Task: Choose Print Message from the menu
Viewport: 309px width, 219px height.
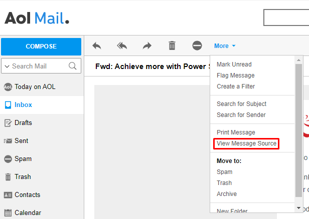Action: [236, 132]
